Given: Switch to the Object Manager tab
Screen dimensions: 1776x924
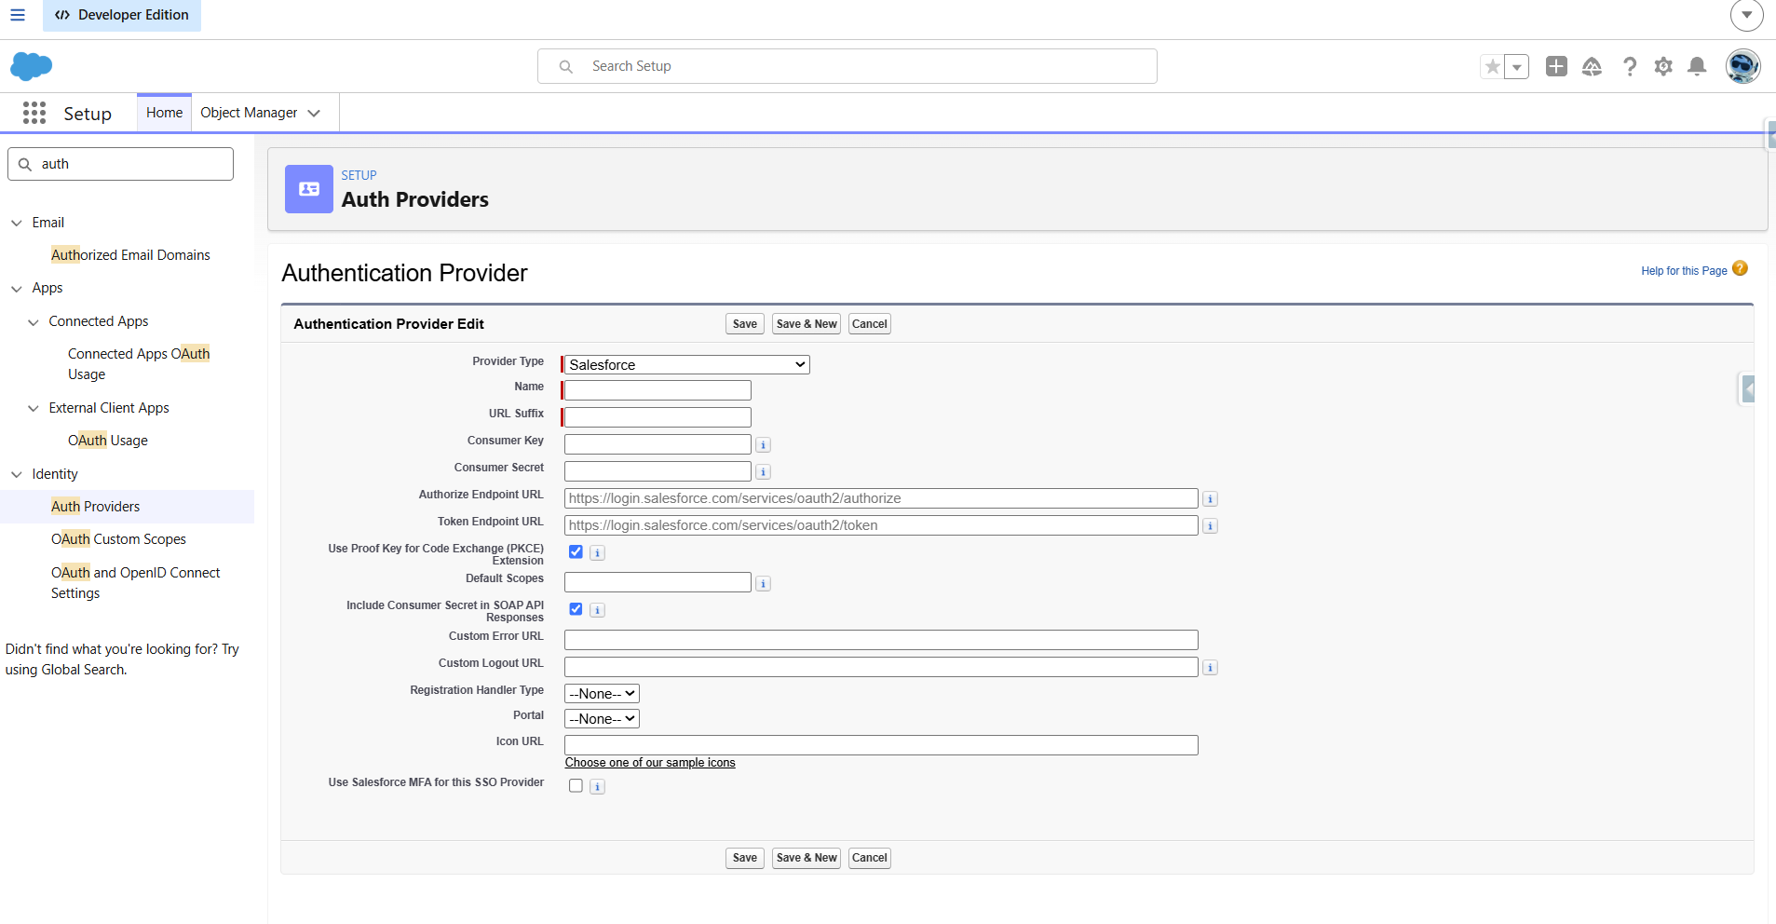Looking at the screenshot, I should [249, 113].
